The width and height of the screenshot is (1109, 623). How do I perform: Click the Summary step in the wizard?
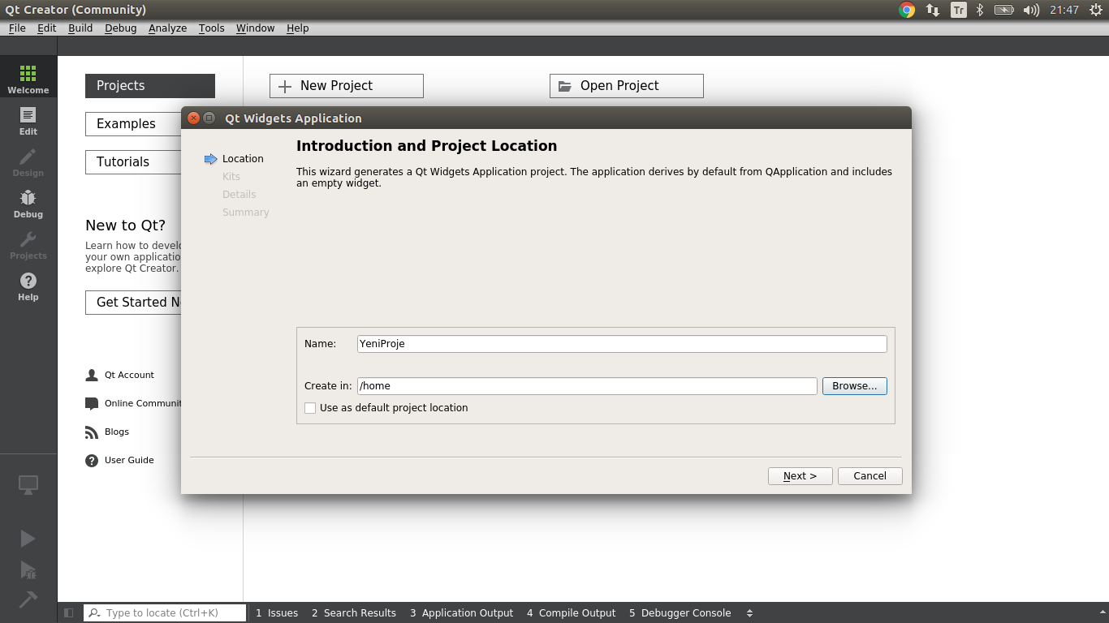pos(246,213)
